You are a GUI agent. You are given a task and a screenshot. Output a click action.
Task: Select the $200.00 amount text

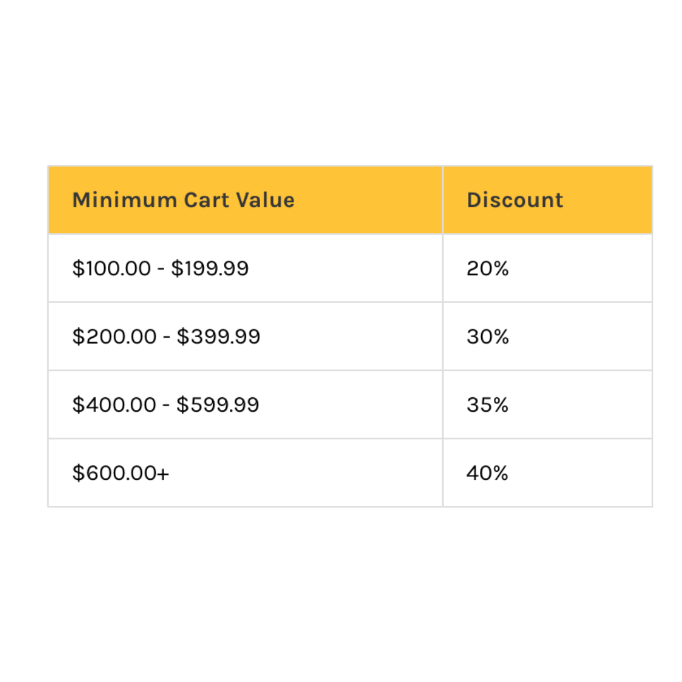coord(114,337)
